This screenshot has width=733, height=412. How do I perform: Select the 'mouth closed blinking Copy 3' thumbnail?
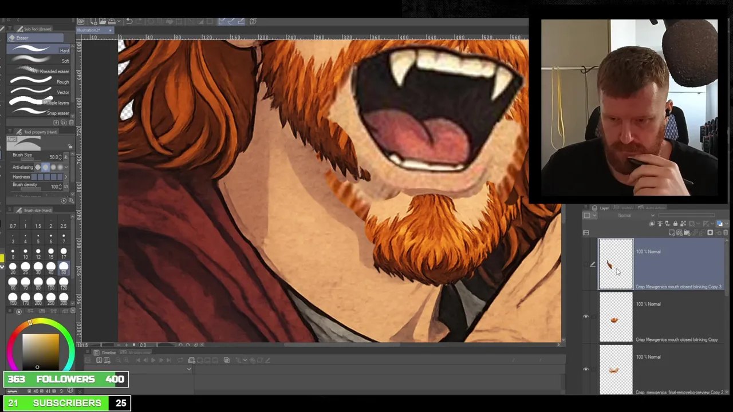click(616, 264)
